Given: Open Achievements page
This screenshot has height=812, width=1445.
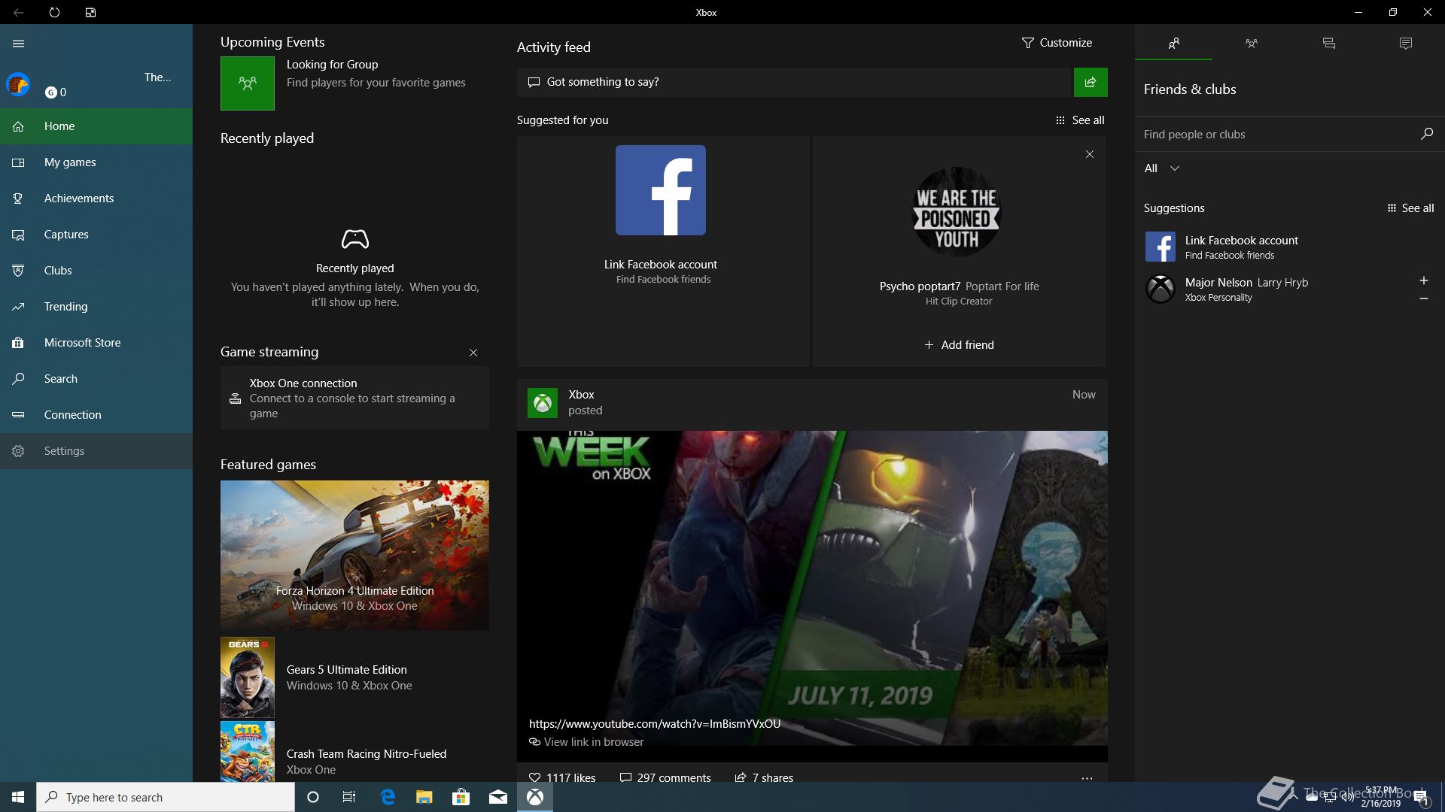Looking at the screenshot, I should coord(96,198).
